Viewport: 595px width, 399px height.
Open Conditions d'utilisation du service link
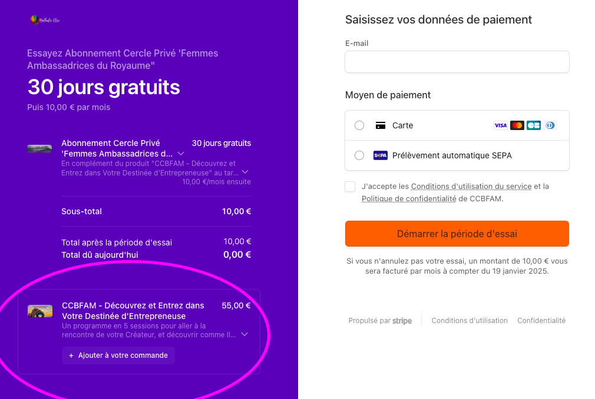coord(471,187)
